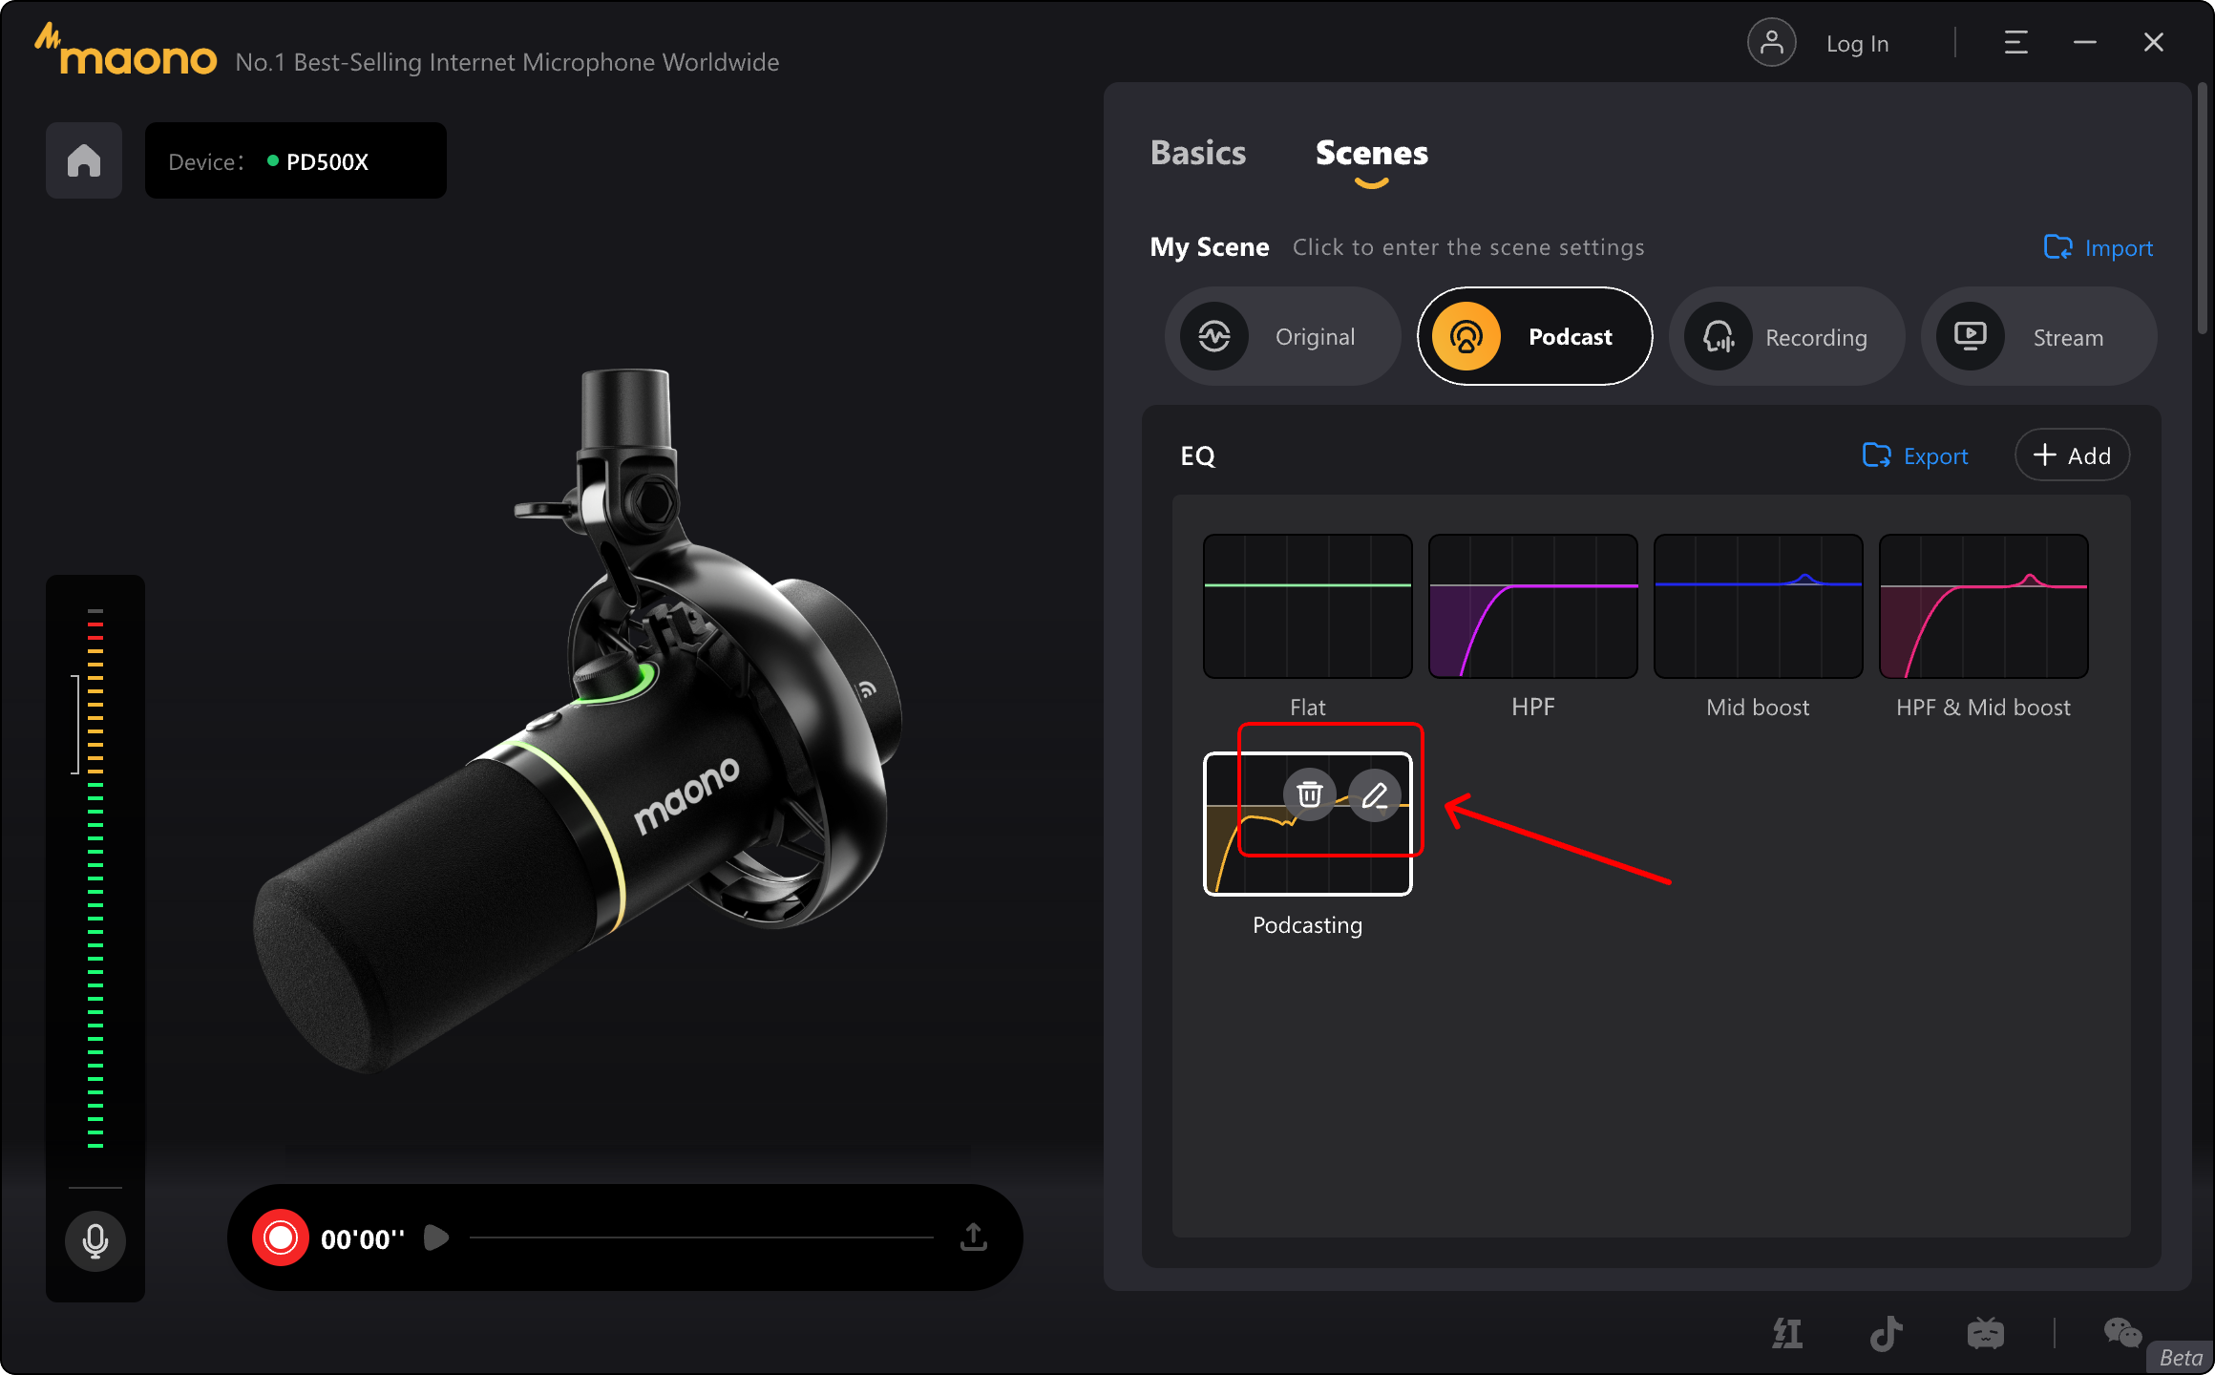Open the Xiaohongshu-style social icon at bottom
Viewport: 2215px width, 1375px height.
tap(1786, 1333)
